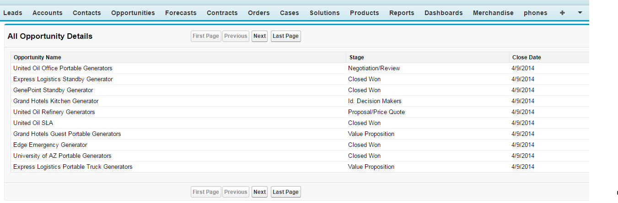Image resolution: width=618 pixels, height=203 pixels.
Task: Open the Orders tab
Action: (x=259, y=13)
